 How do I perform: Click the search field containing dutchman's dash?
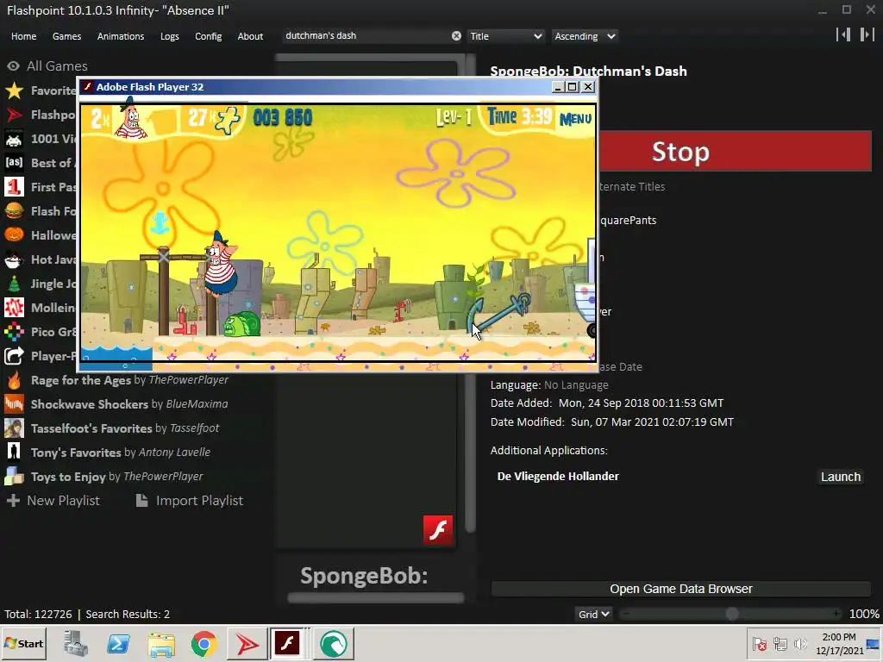[367, 36]
